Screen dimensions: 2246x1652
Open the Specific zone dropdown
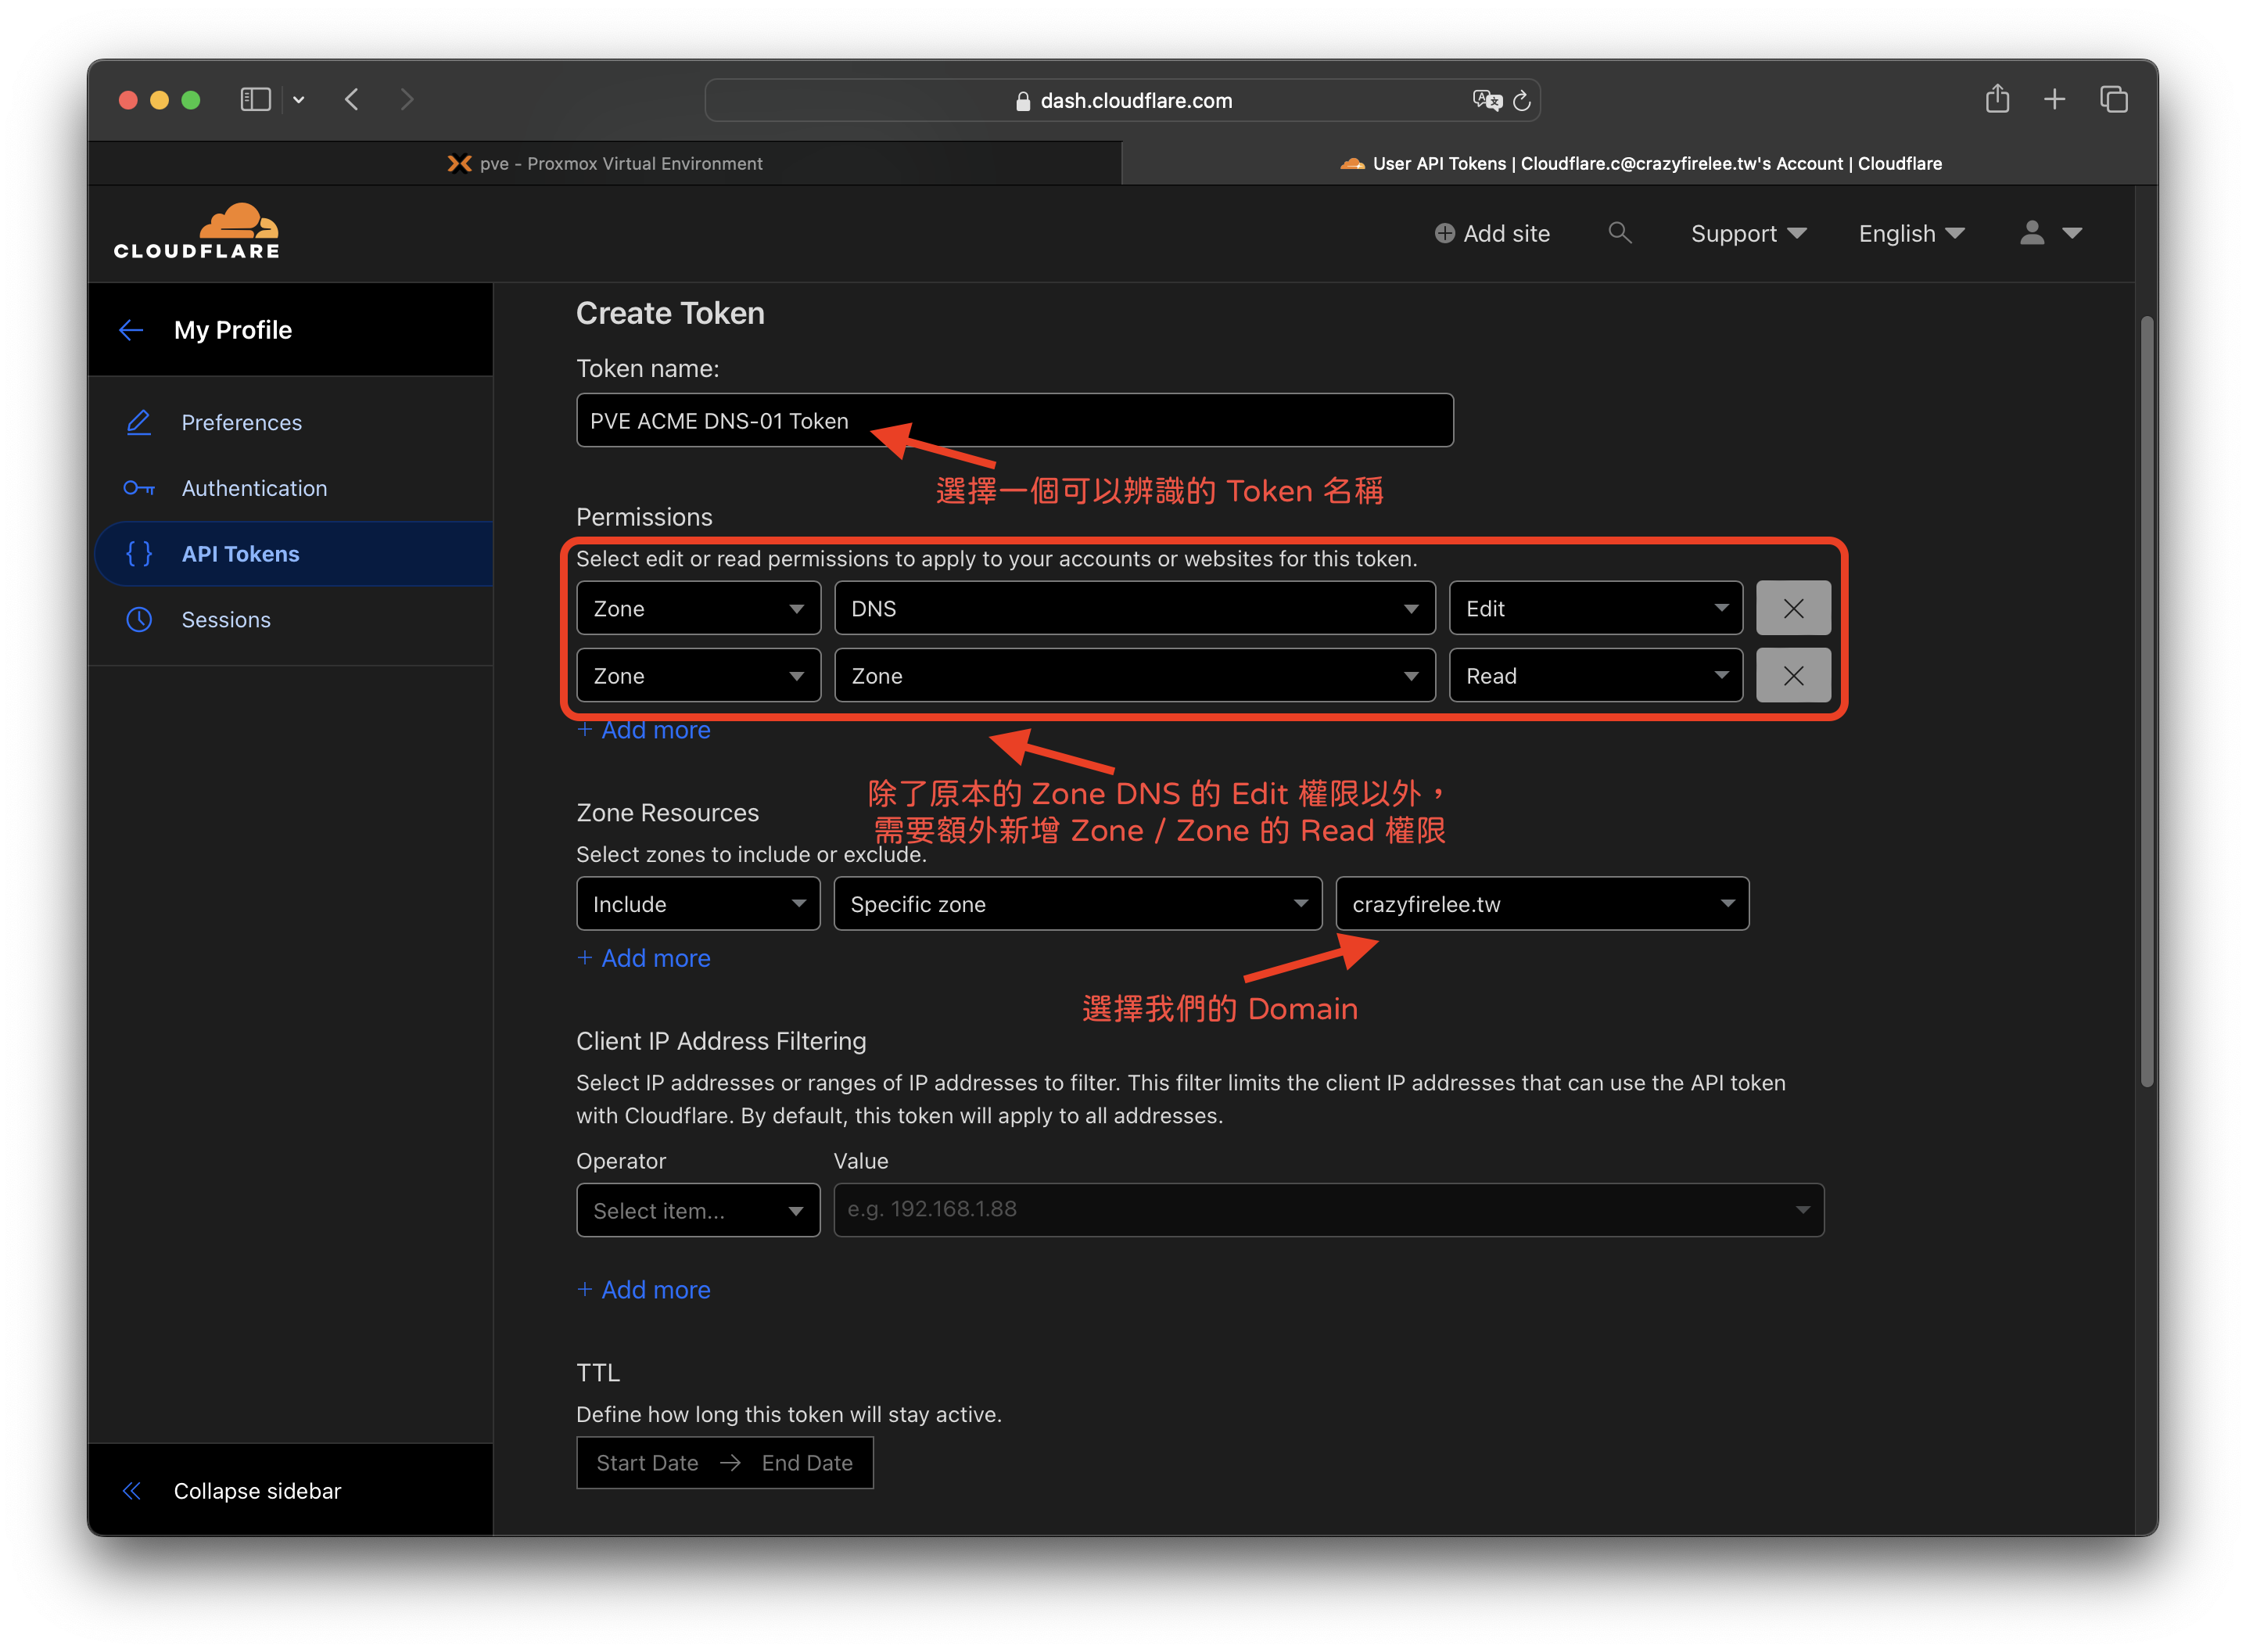coord(1077,904)
